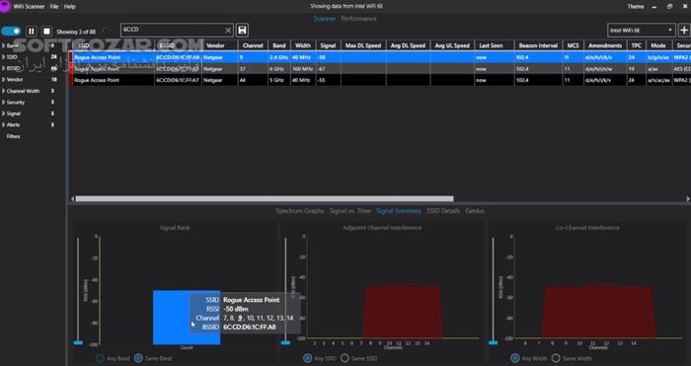Select the Any Band radio button
Screen dimensions: 691x366
tap(100, 358)
